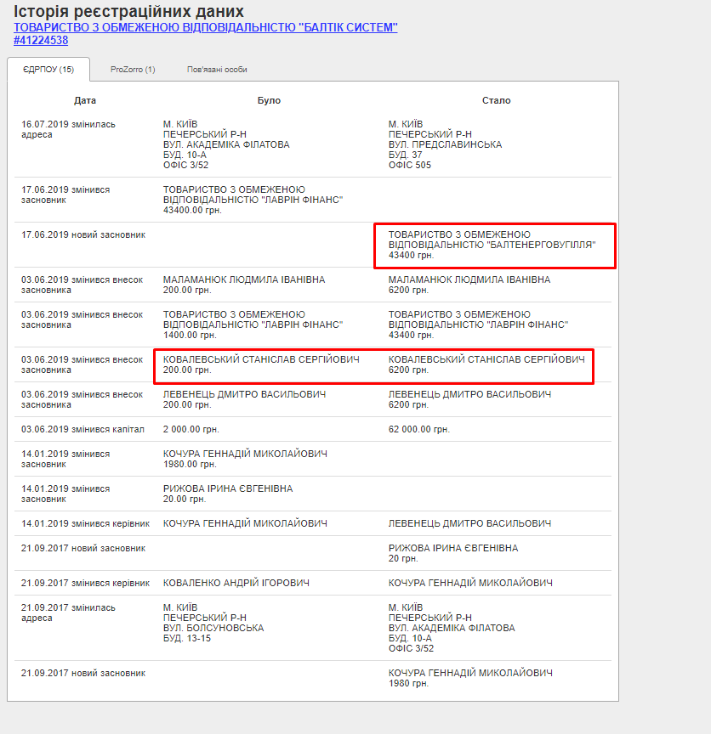Select new address ОФІС 3/52 in 21.09.2017 row
This screenshot has width=711, height=734.
click(411, 648)
